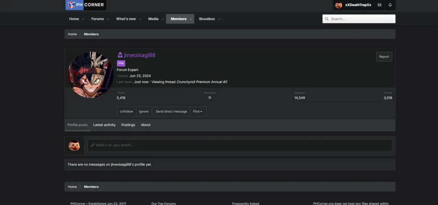Expand the Shoutbox menu arrow
438x205 pixels.
219,19
